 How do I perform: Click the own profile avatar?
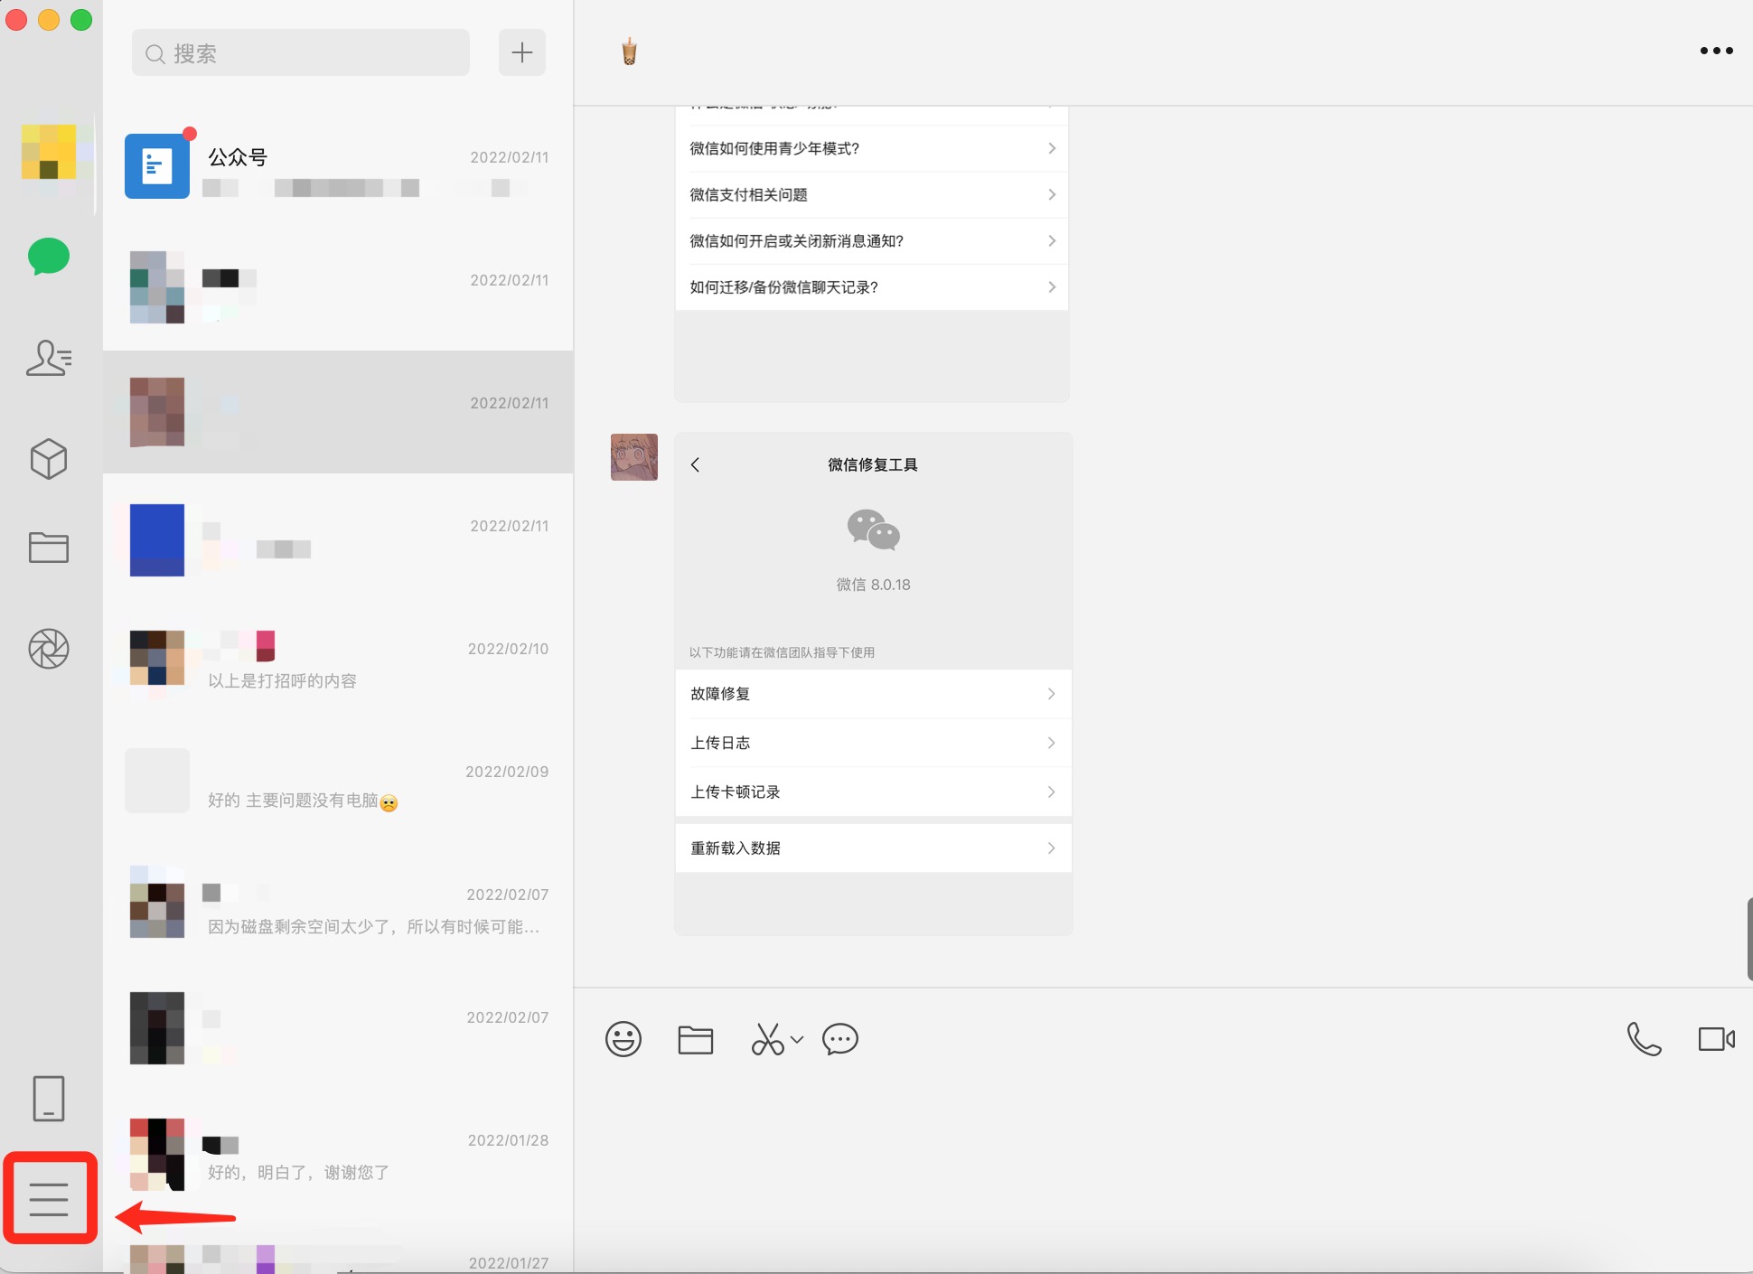(49, 152)
